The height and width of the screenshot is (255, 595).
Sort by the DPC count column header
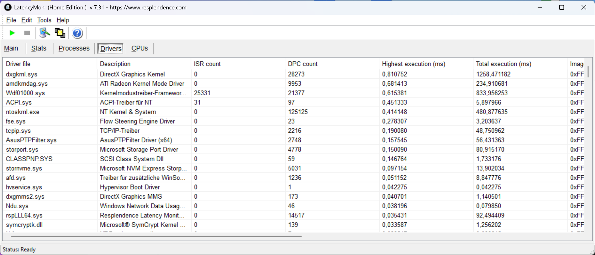(x=303, y=64)
